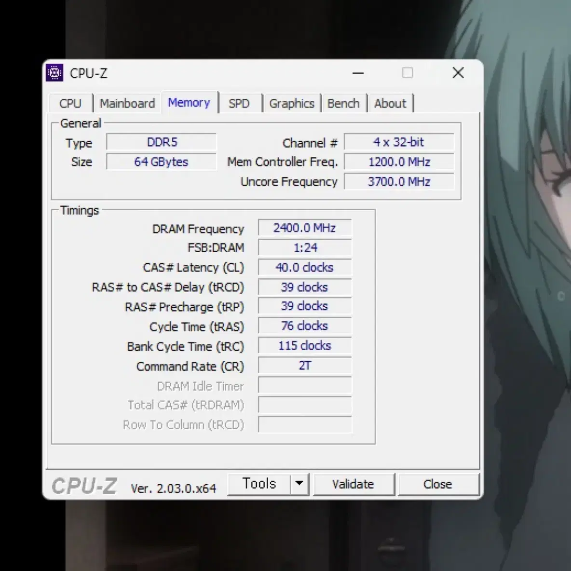Screen dimensions: 571x571
Task: Click the DRAM Frequency label
Action: [x=198, y=229]
